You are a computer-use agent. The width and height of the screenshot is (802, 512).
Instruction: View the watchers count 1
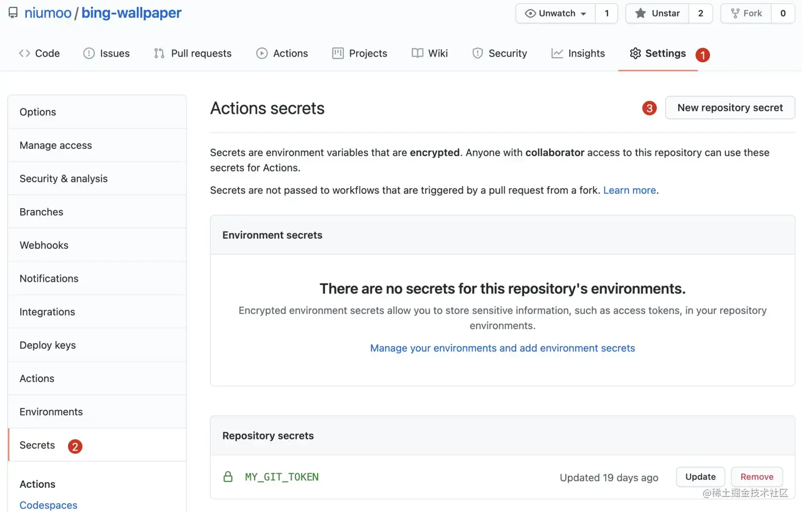(606, 13)
